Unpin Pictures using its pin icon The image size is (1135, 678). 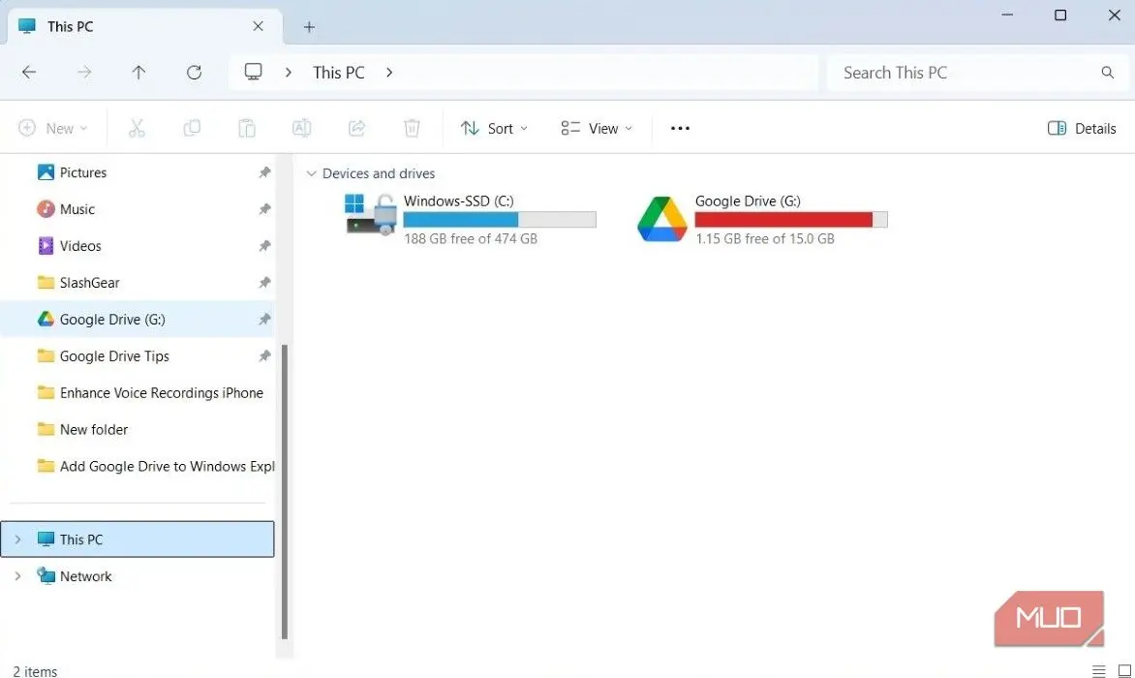point(265,172)
